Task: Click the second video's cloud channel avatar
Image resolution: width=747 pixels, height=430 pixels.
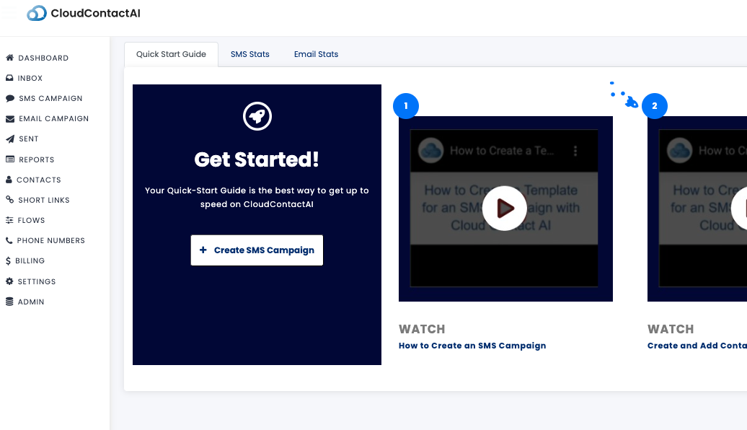Action: [x=679, y=151]
